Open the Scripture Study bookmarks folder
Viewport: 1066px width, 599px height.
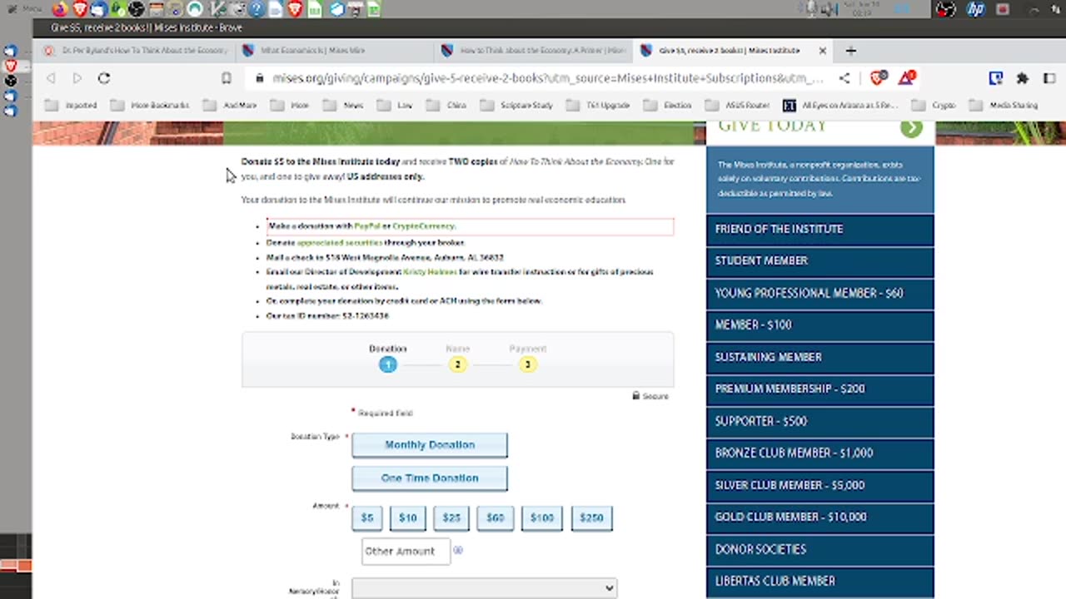517,106
